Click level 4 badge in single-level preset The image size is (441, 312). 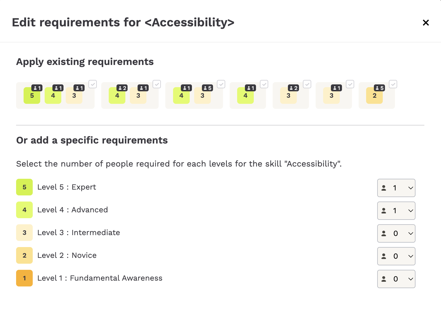[245, 95]
